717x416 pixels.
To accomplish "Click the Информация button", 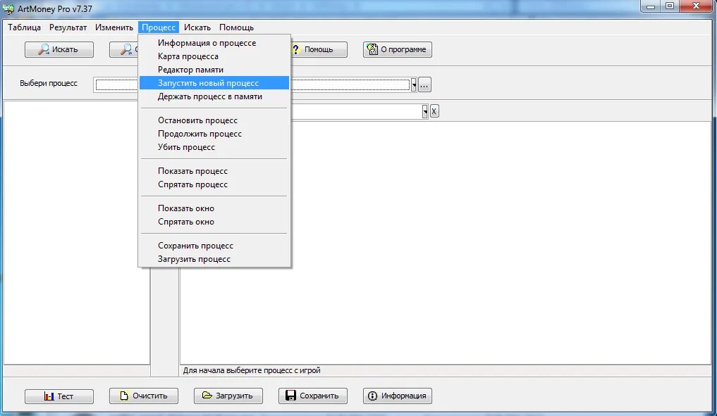I will (398, 396).
